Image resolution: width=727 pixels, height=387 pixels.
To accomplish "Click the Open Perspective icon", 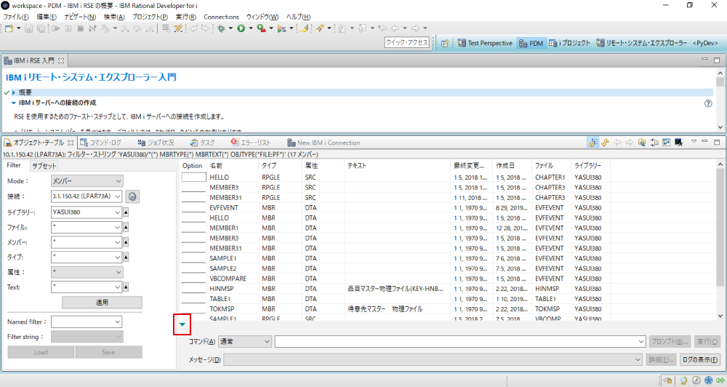I will pyautogui.click(x=445, y=43).
